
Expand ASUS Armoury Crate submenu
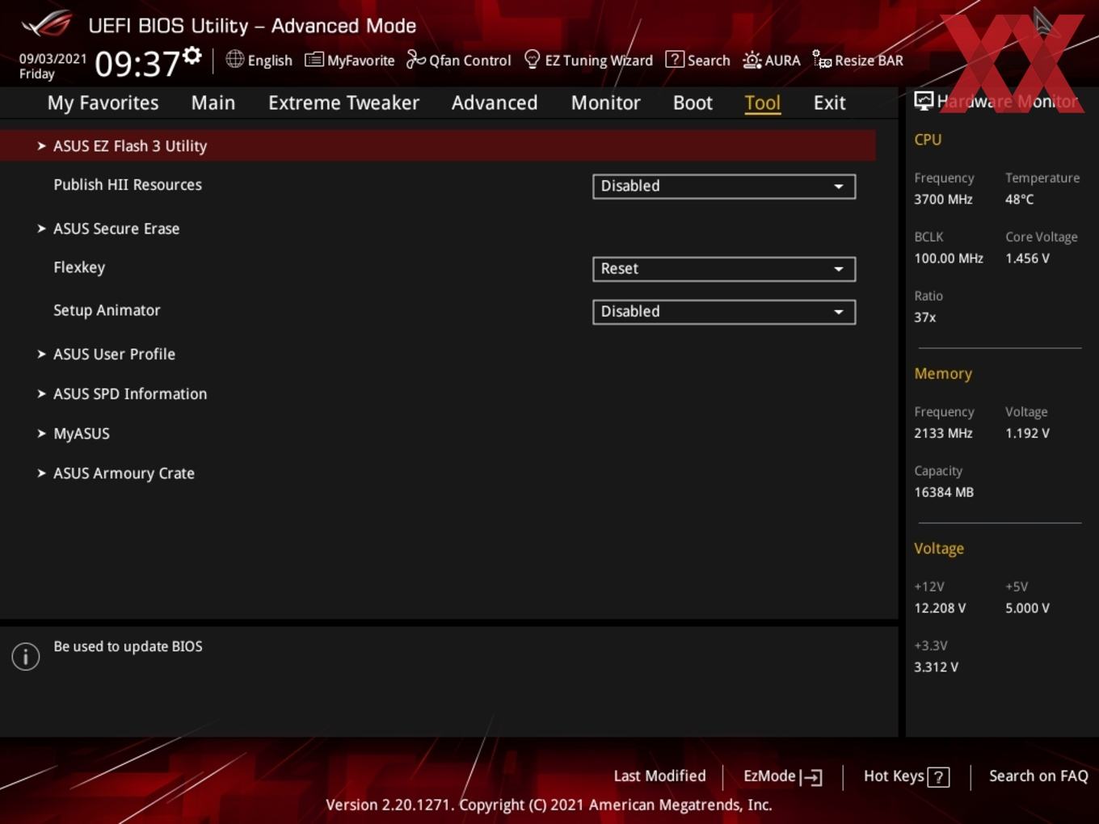[124, 473]
